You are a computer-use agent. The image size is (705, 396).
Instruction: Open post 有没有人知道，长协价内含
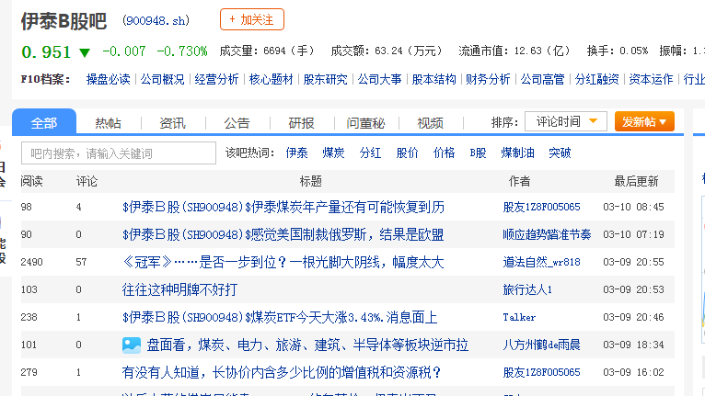(282, 372)
